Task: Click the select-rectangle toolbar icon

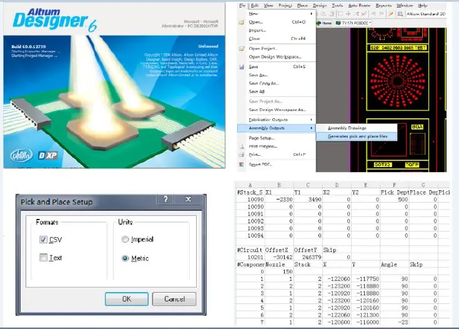Action: click(x=340, y=14)
